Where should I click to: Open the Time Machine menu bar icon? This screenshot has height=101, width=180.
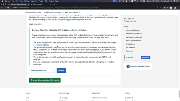123,1
